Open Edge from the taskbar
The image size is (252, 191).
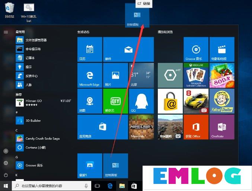110,186
